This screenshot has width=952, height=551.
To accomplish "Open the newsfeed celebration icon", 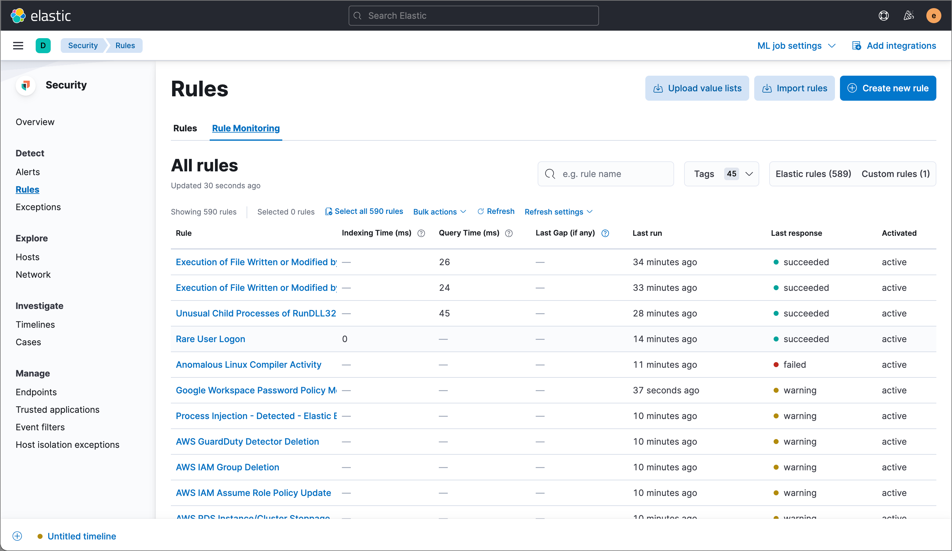I will point(908,15).
